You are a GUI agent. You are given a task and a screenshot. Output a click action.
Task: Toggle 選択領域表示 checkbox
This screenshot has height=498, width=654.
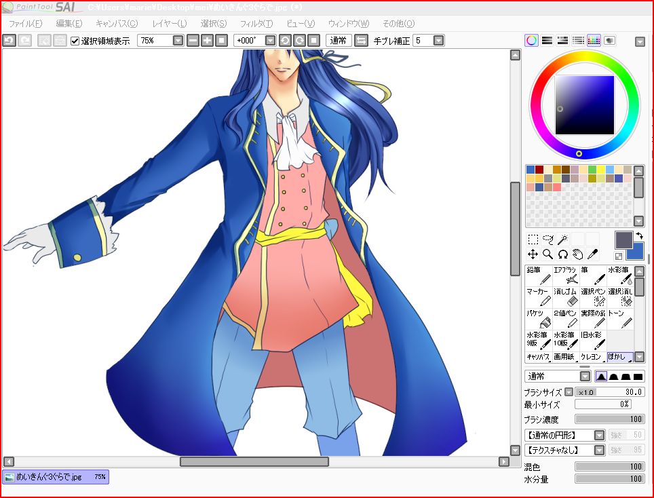[75, 41]
